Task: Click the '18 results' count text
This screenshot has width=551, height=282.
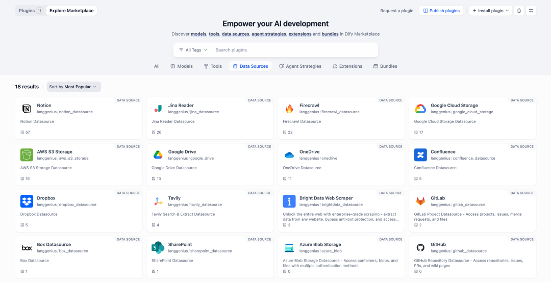Action: tap(27, 87)
